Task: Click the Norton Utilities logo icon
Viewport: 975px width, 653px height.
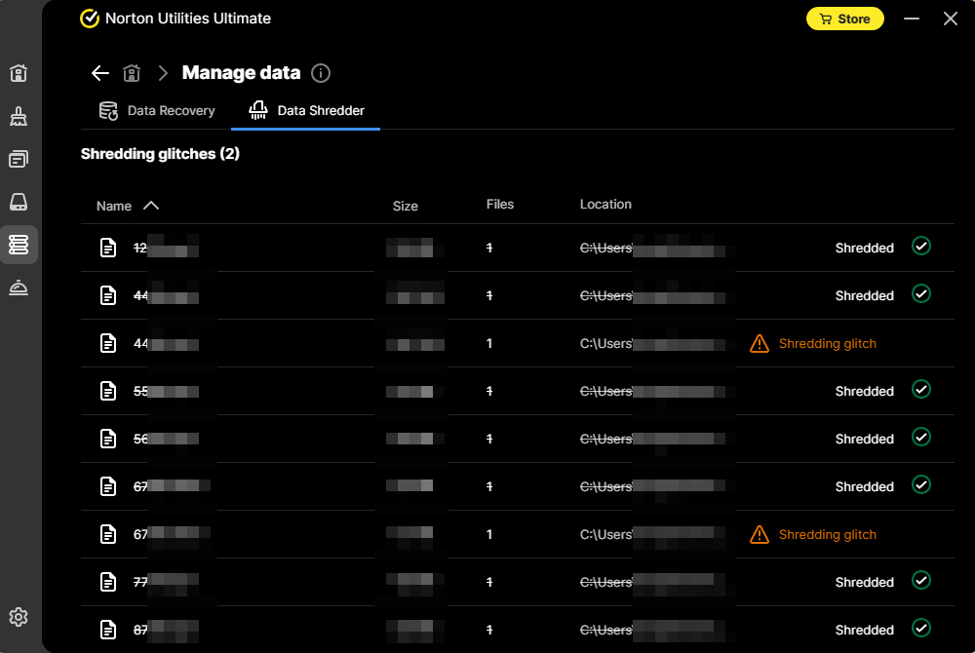Action: 90,18
